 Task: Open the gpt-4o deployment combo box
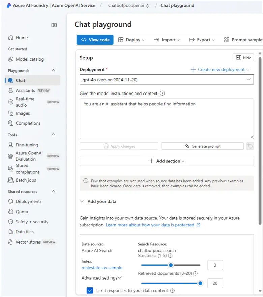pos(167,80)
